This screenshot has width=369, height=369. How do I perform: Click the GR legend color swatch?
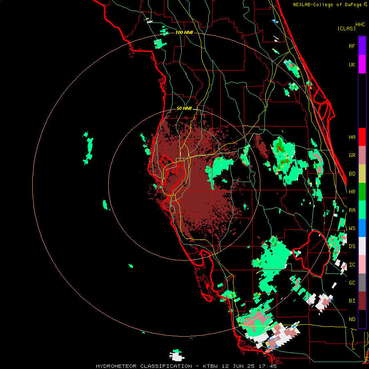point(362,155)
